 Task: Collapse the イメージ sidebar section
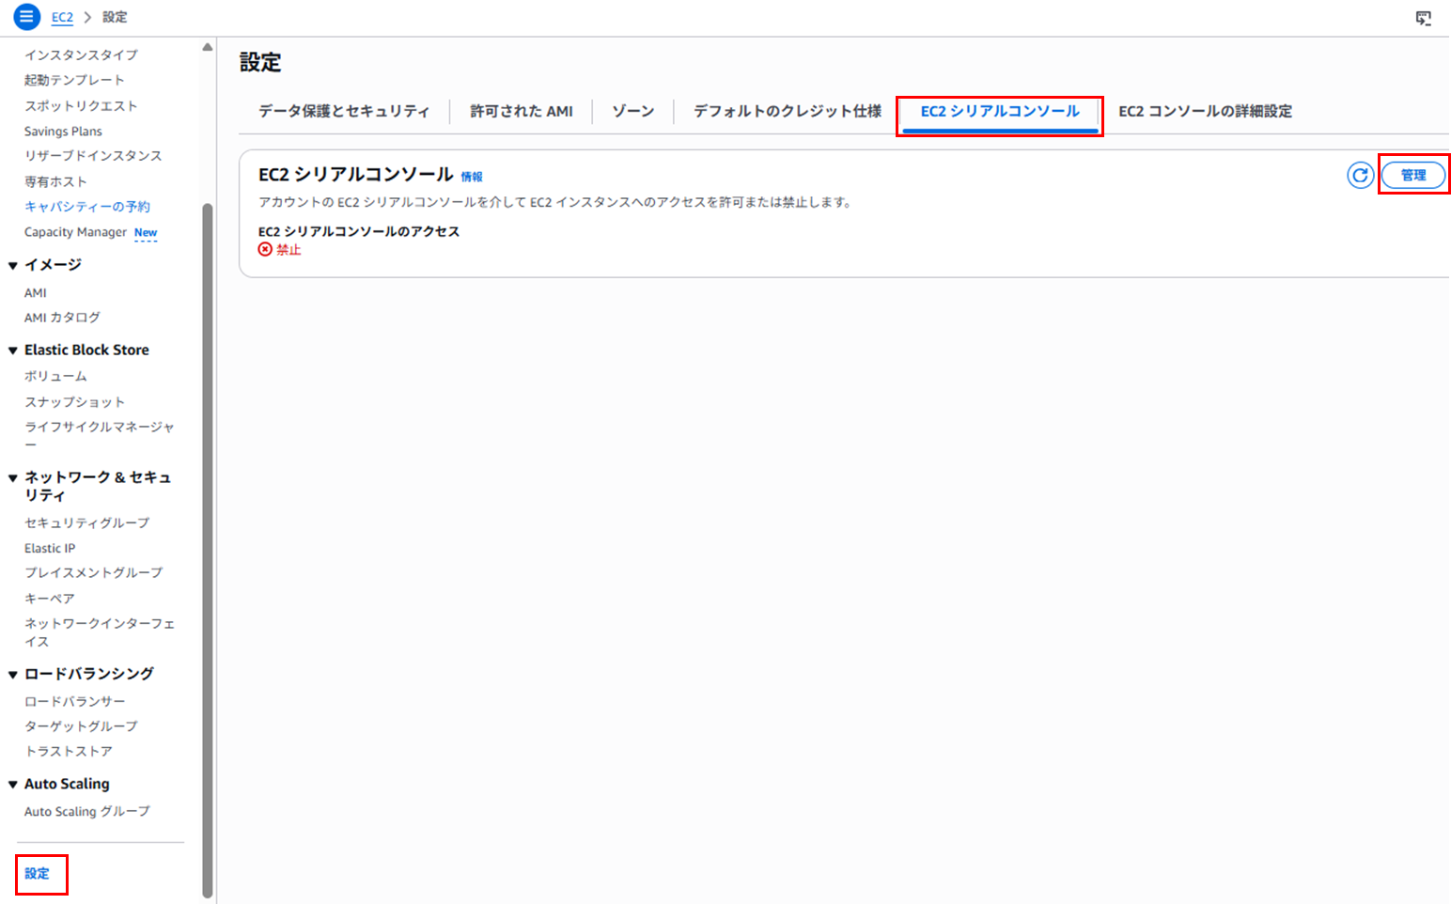point(13,266)
